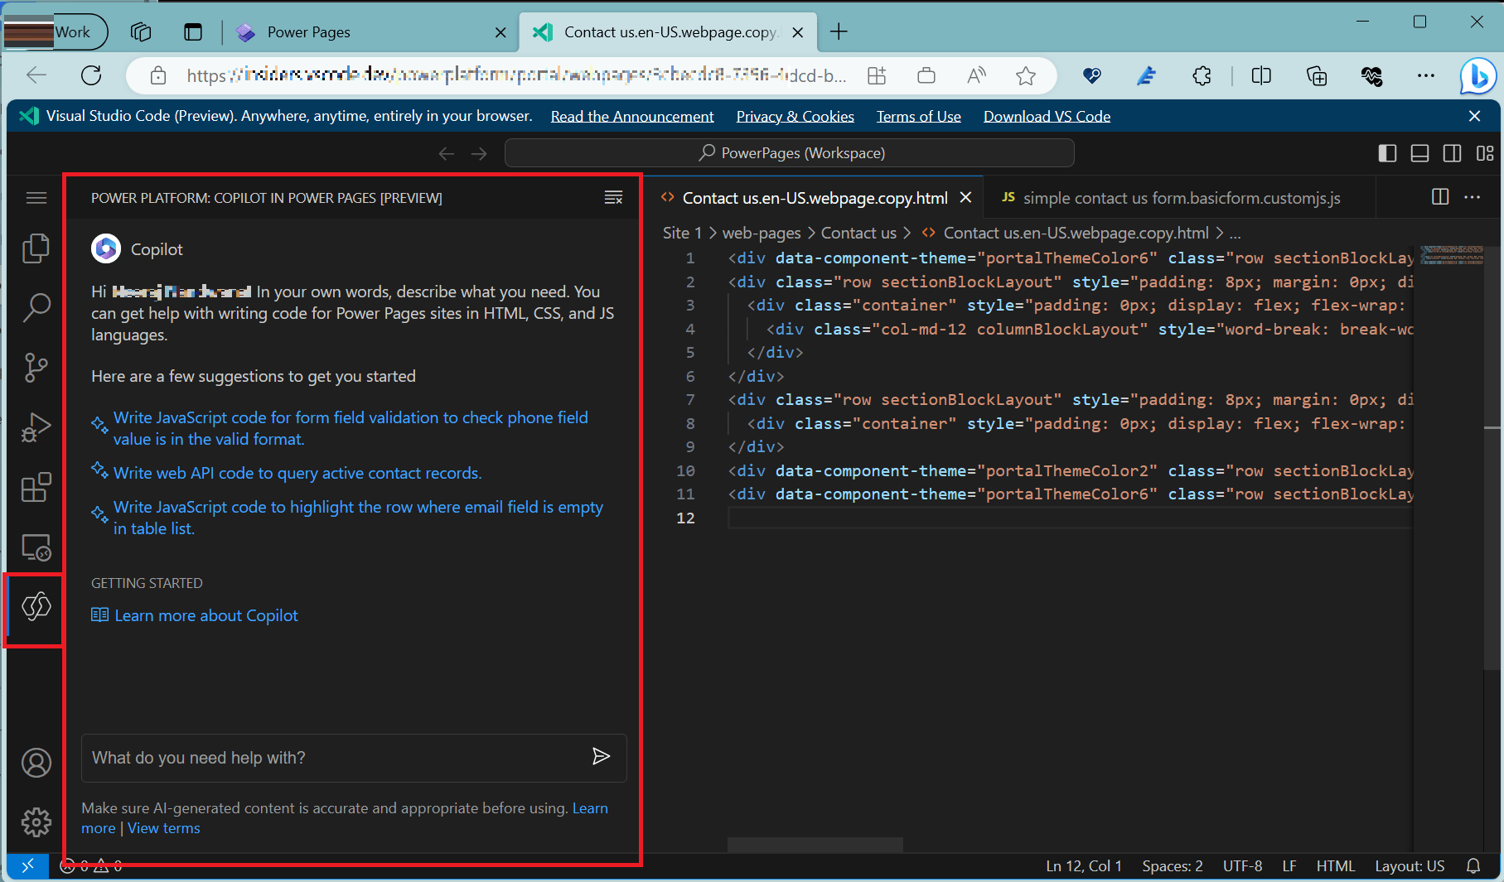
Task: Open the Search panel
Action: (x=36, y=307)
